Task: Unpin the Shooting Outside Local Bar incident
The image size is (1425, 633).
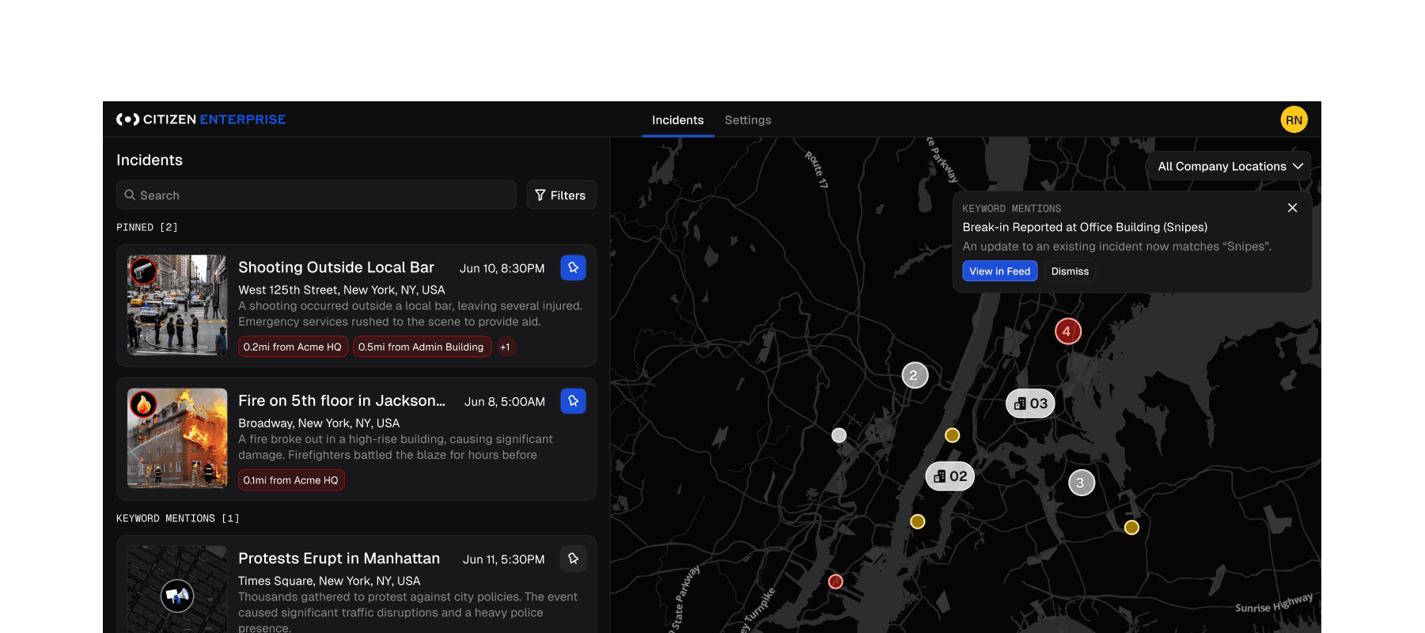Action: [x=573, y=267]
